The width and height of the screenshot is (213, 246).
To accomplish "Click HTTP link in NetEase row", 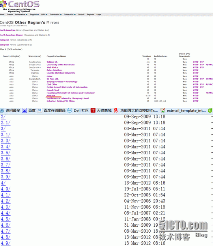I will pyautogui.click(x=196, y=96).
